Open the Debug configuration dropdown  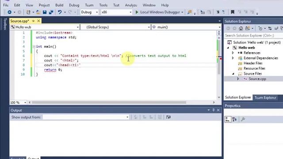[x=97, y=12]
